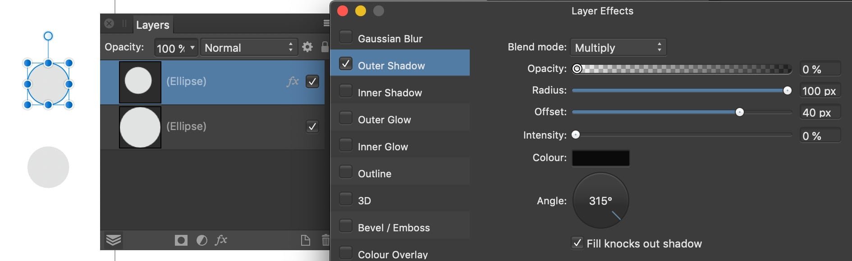Viewport: 852px width, 261px height.
Task: Expand the layer opacity 100% dropdown
Action: coord(175,48)
